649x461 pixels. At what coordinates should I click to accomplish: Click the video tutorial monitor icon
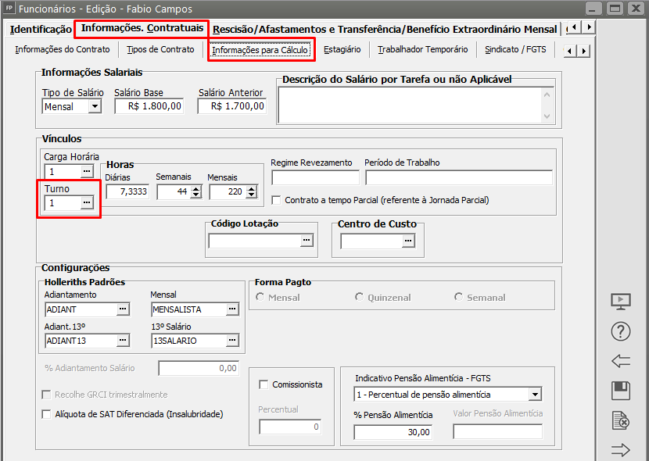click(620, 302)
